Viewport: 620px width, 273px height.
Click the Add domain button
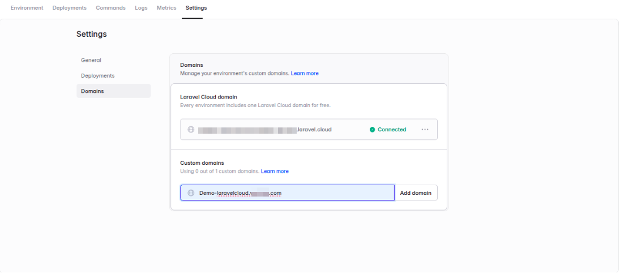coord(416,193)
